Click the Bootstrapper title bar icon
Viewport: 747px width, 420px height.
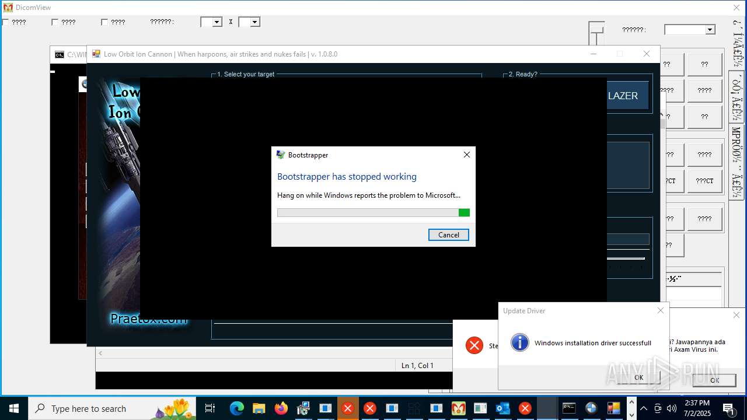click(281, 155)
